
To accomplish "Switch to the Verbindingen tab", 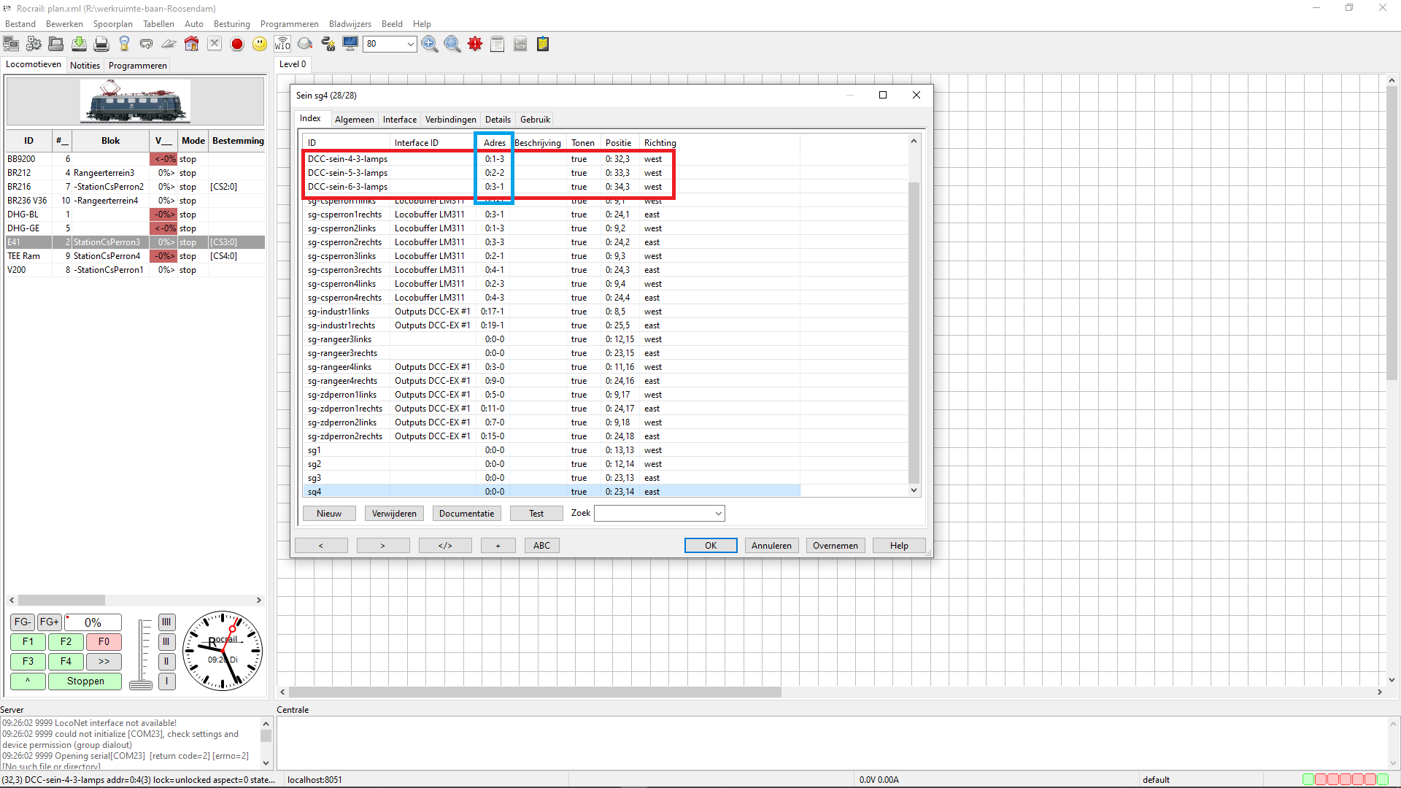I will (450, 120).
